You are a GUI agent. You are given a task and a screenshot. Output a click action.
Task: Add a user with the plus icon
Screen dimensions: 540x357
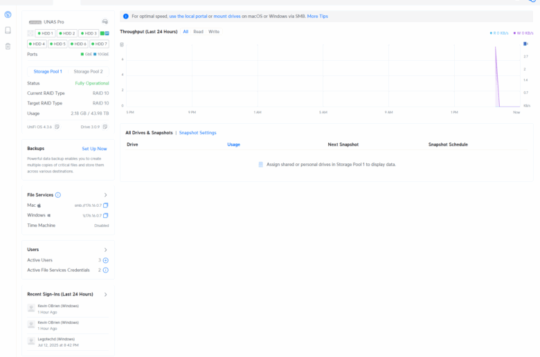click(106, 260)
